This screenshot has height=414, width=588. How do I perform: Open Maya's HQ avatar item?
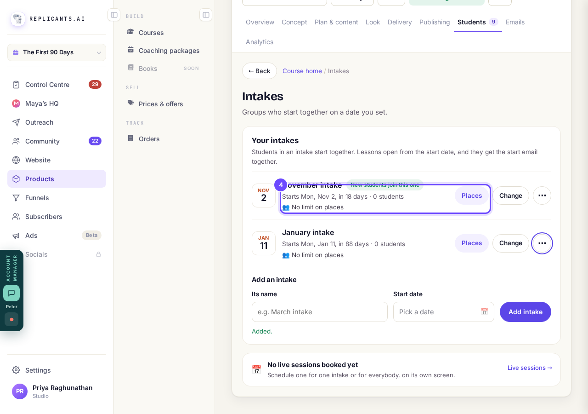tap(57, 103)
